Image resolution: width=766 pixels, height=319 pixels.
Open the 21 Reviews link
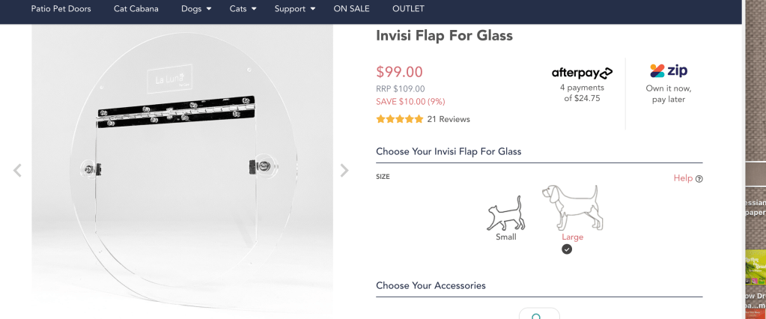click(x=449, y=119)
